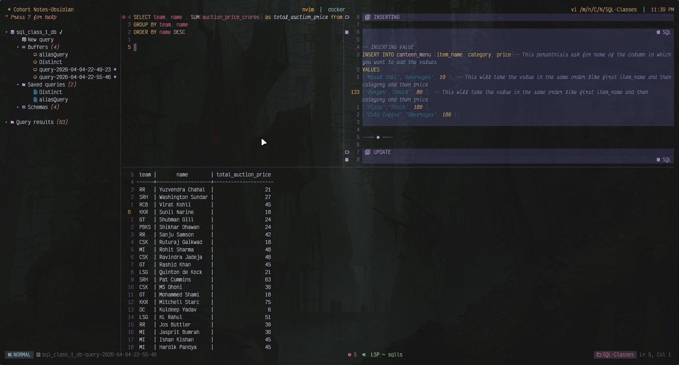Click the -- INSERTING VALUE comment line

[x=388, y=47]
